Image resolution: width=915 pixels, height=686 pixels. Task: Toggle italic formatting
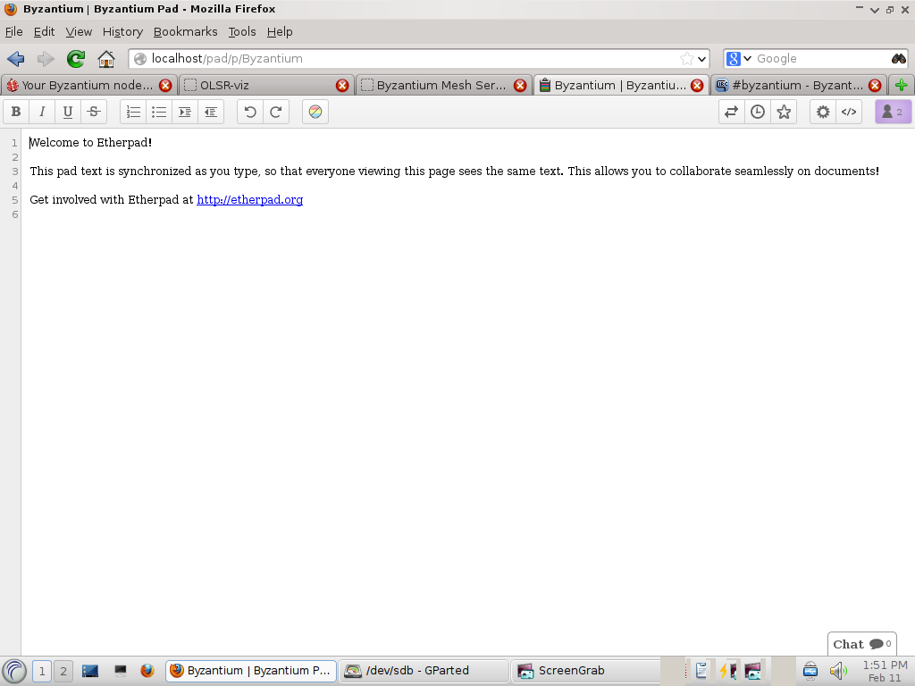coord(42,112)
